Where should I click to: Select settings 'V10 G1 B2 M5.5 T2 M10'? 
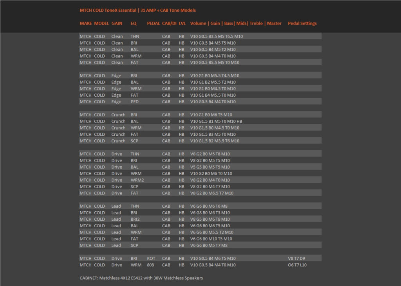213,82
